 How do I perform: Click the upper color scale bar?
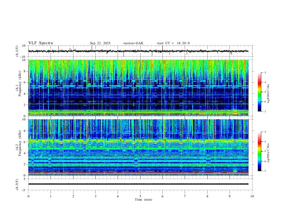pyautogui.click(x=260, y=92)
